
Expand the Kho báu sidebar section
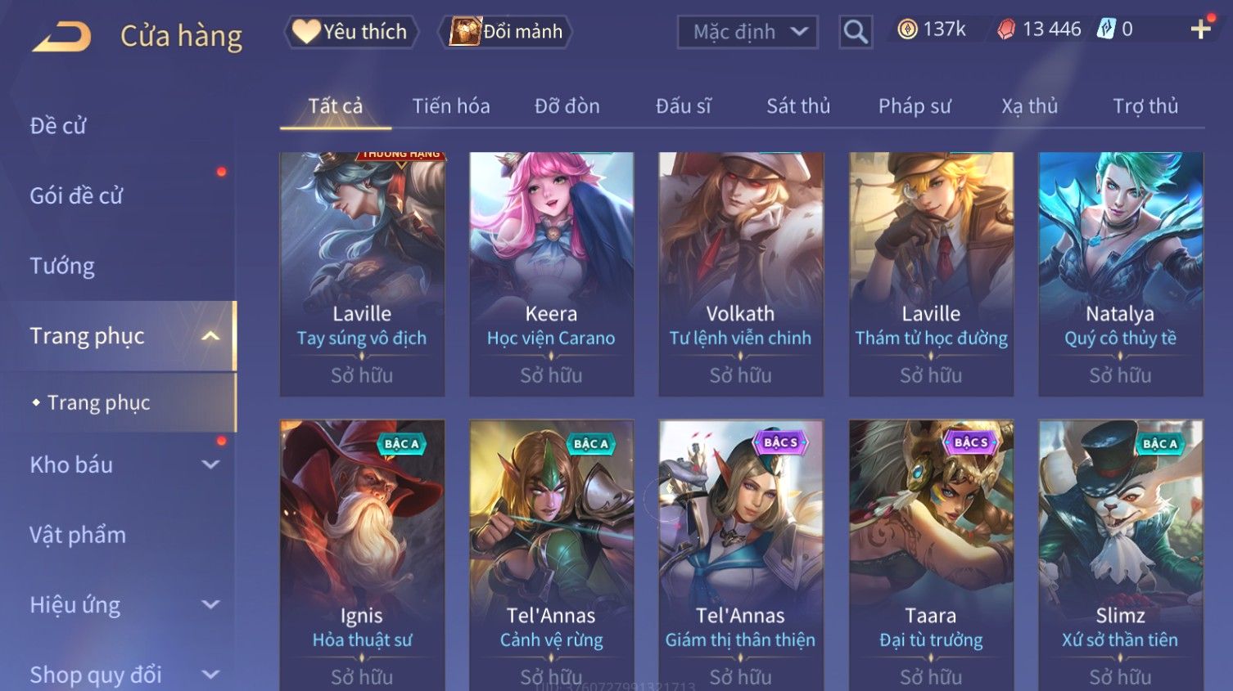click(x=210, y=464)
